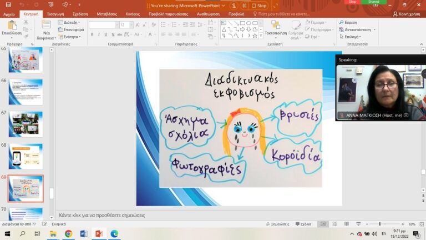Screen dimensions: 426x240
Task: Switch to the Εισαγωγή ribbon tab
Action: click(x=55, y=14)
